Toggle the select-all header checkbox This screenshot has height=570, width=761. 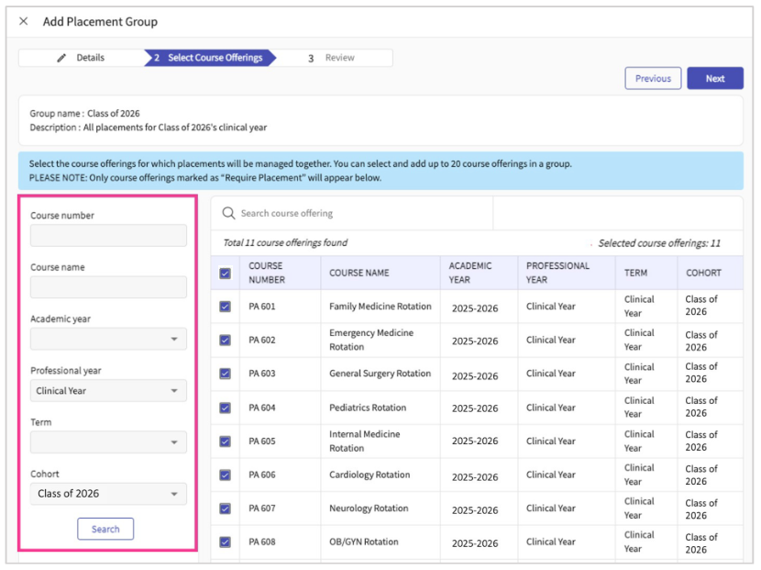click(x=226, y=273)
